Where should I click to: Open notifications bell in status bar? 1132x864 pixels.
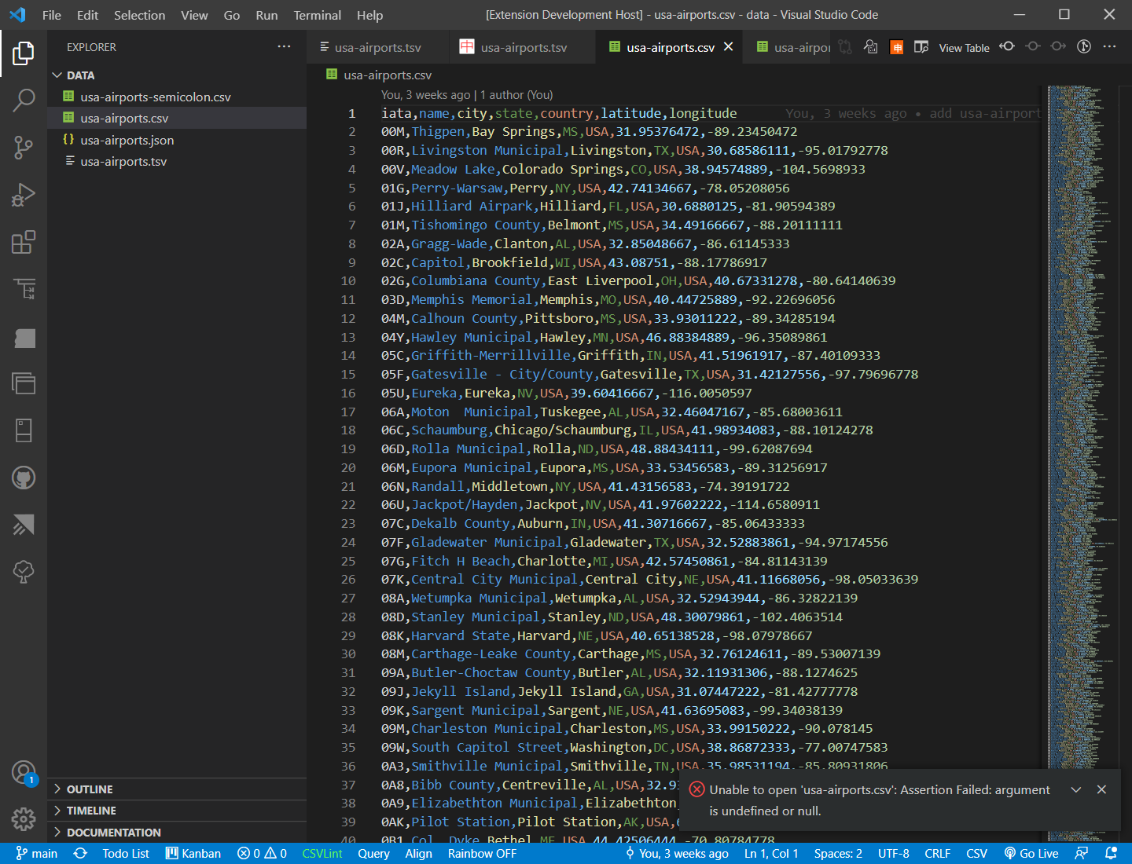pyautogui.click(x=1111, y=853)
